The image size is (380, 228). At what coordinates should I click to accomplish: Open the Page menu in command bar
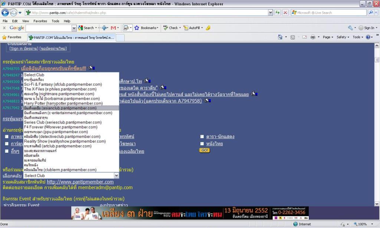[328, 37]
